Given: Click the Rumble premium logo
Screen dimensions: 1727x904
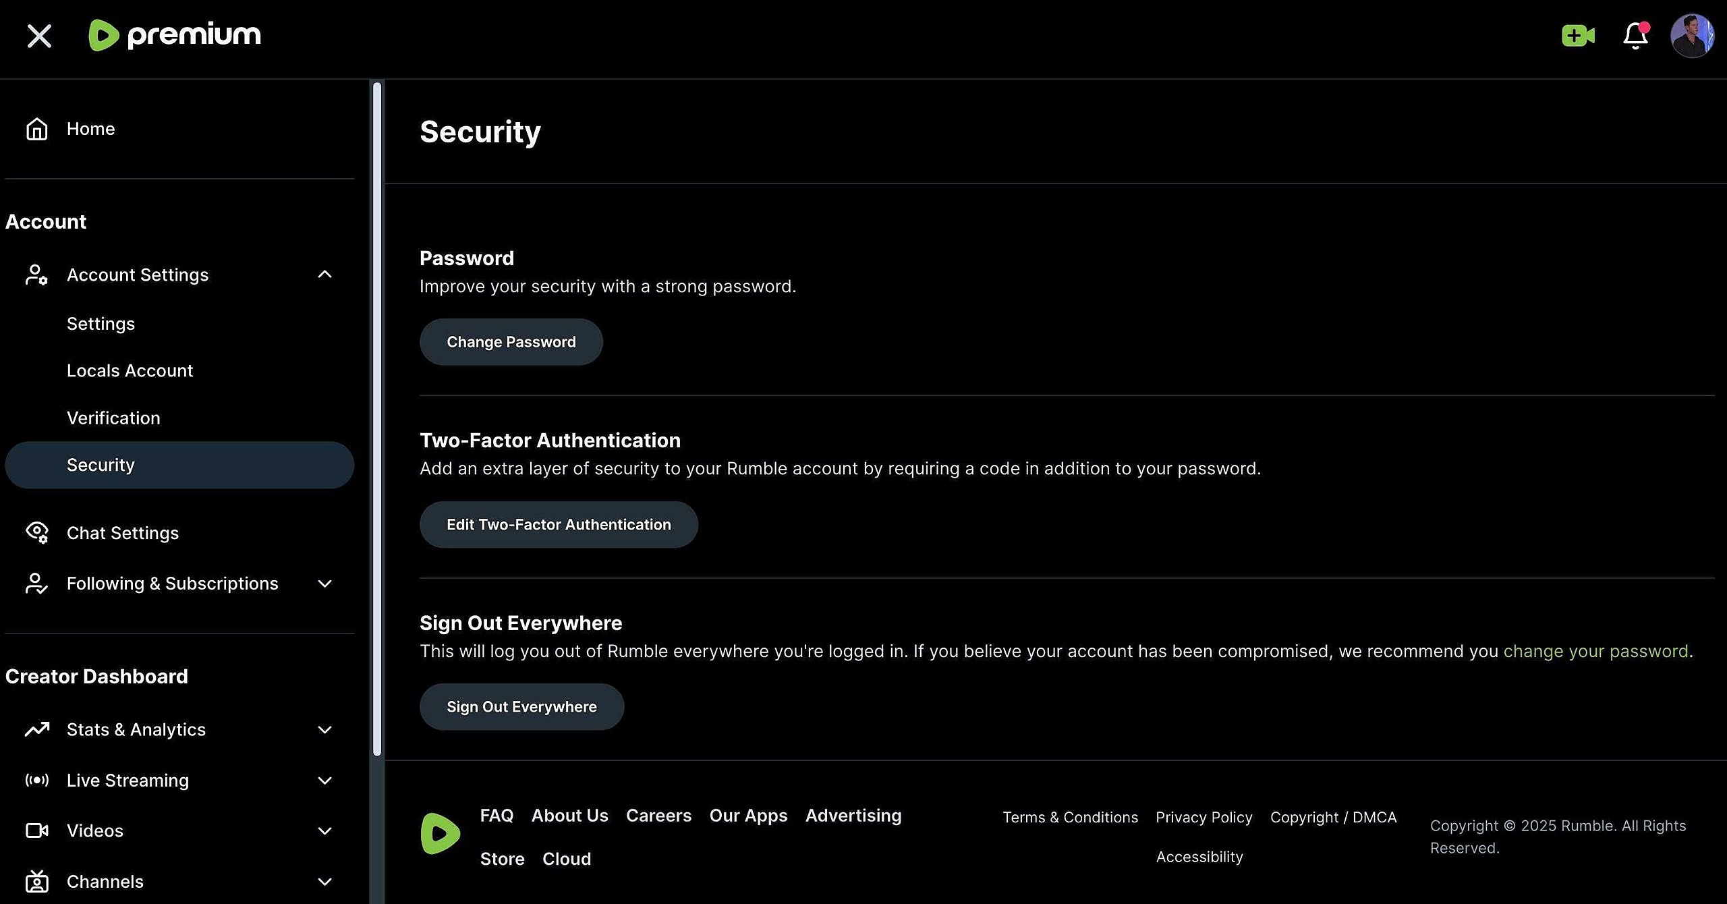Looking at the screenshot, I should [x=175, y=35].
